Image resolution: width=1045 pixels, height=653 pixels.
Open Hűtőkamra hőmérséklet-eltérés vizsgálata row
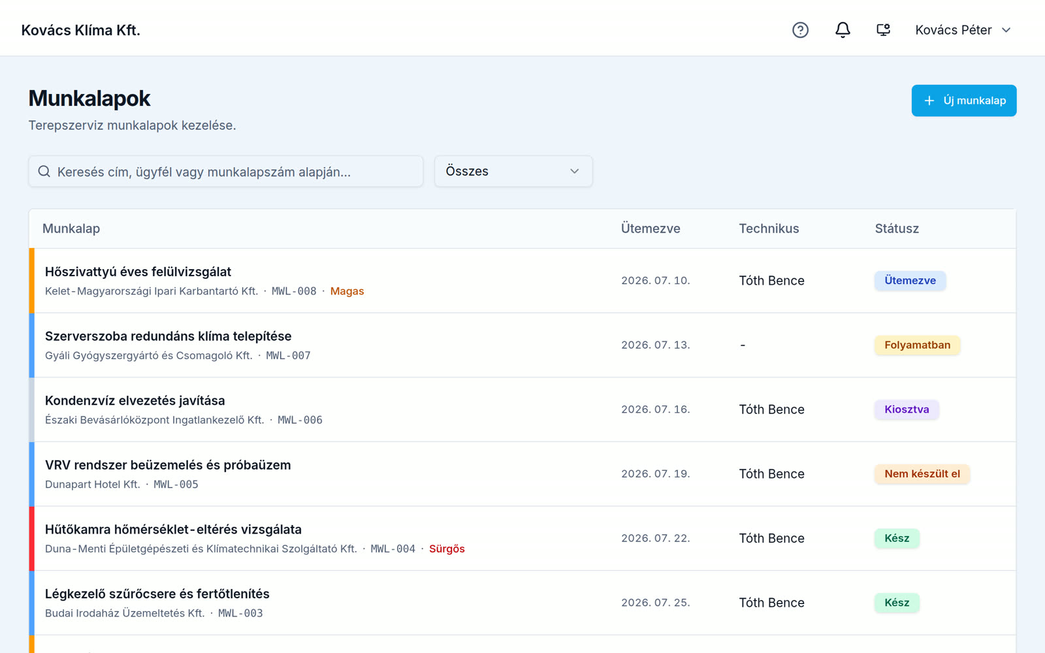coord(522,538)
